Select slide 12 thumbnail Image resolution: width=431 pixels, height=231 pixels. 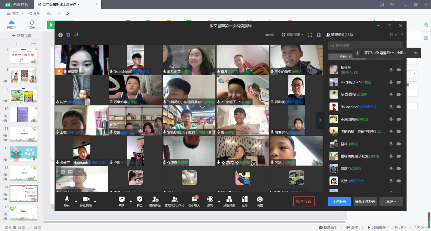[24, 154]
